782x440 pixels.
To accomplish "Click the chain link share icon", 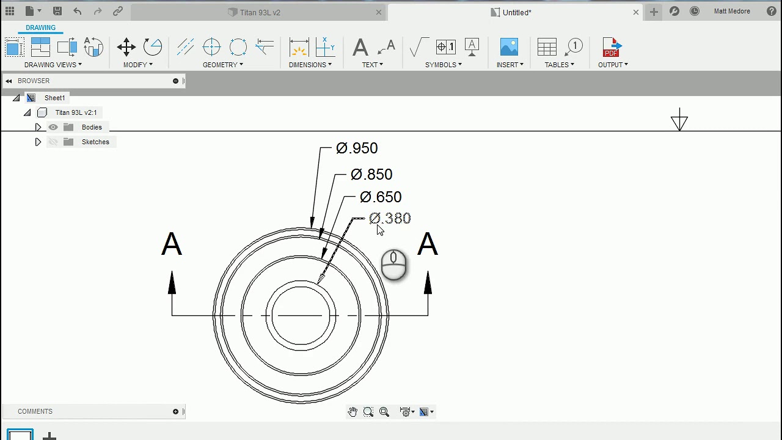I will tap(118, 11).
